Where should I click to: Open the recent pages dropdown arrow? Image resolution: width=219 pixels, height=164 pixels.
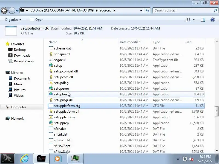coord(17,11)
